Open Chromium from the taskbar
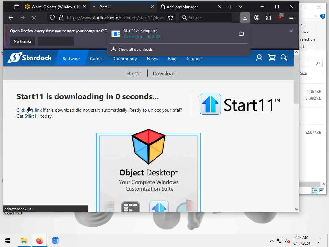 [x=55, y=241]
